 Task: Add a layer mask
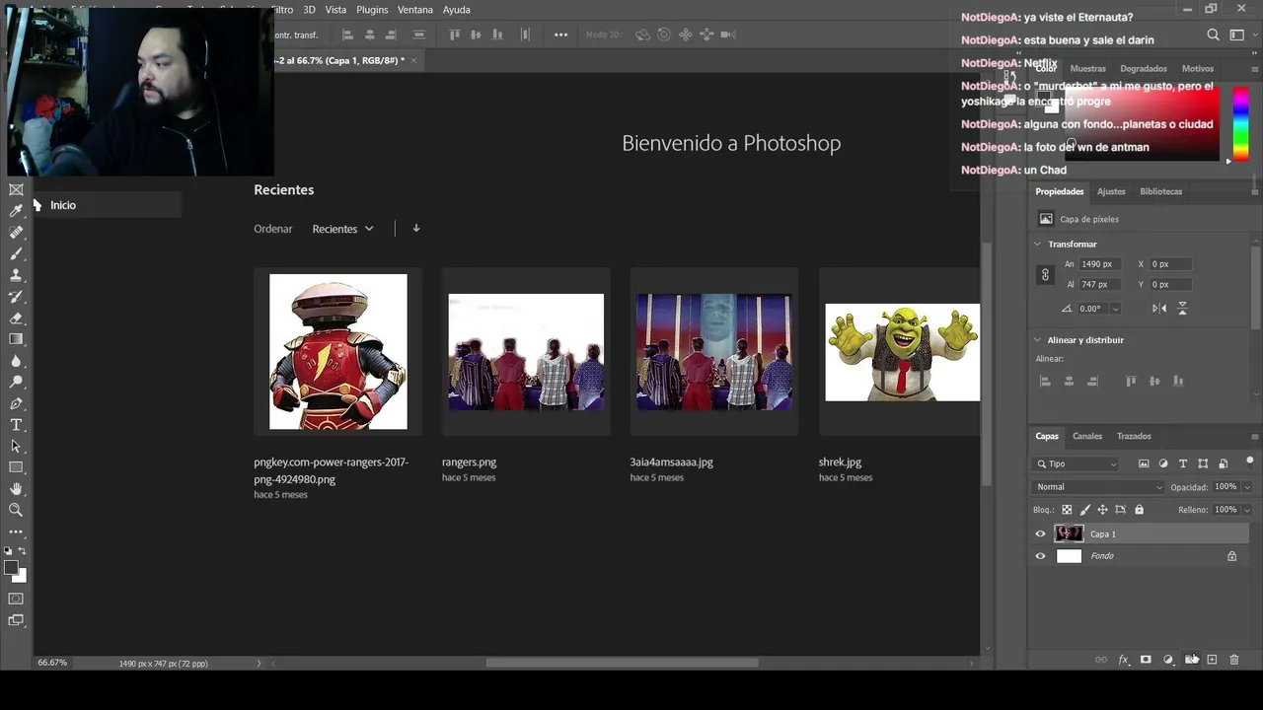(x=1146, y=660)
